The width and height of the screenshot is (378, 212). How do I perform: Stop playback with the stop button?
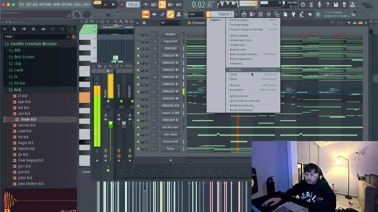(113, 4)
